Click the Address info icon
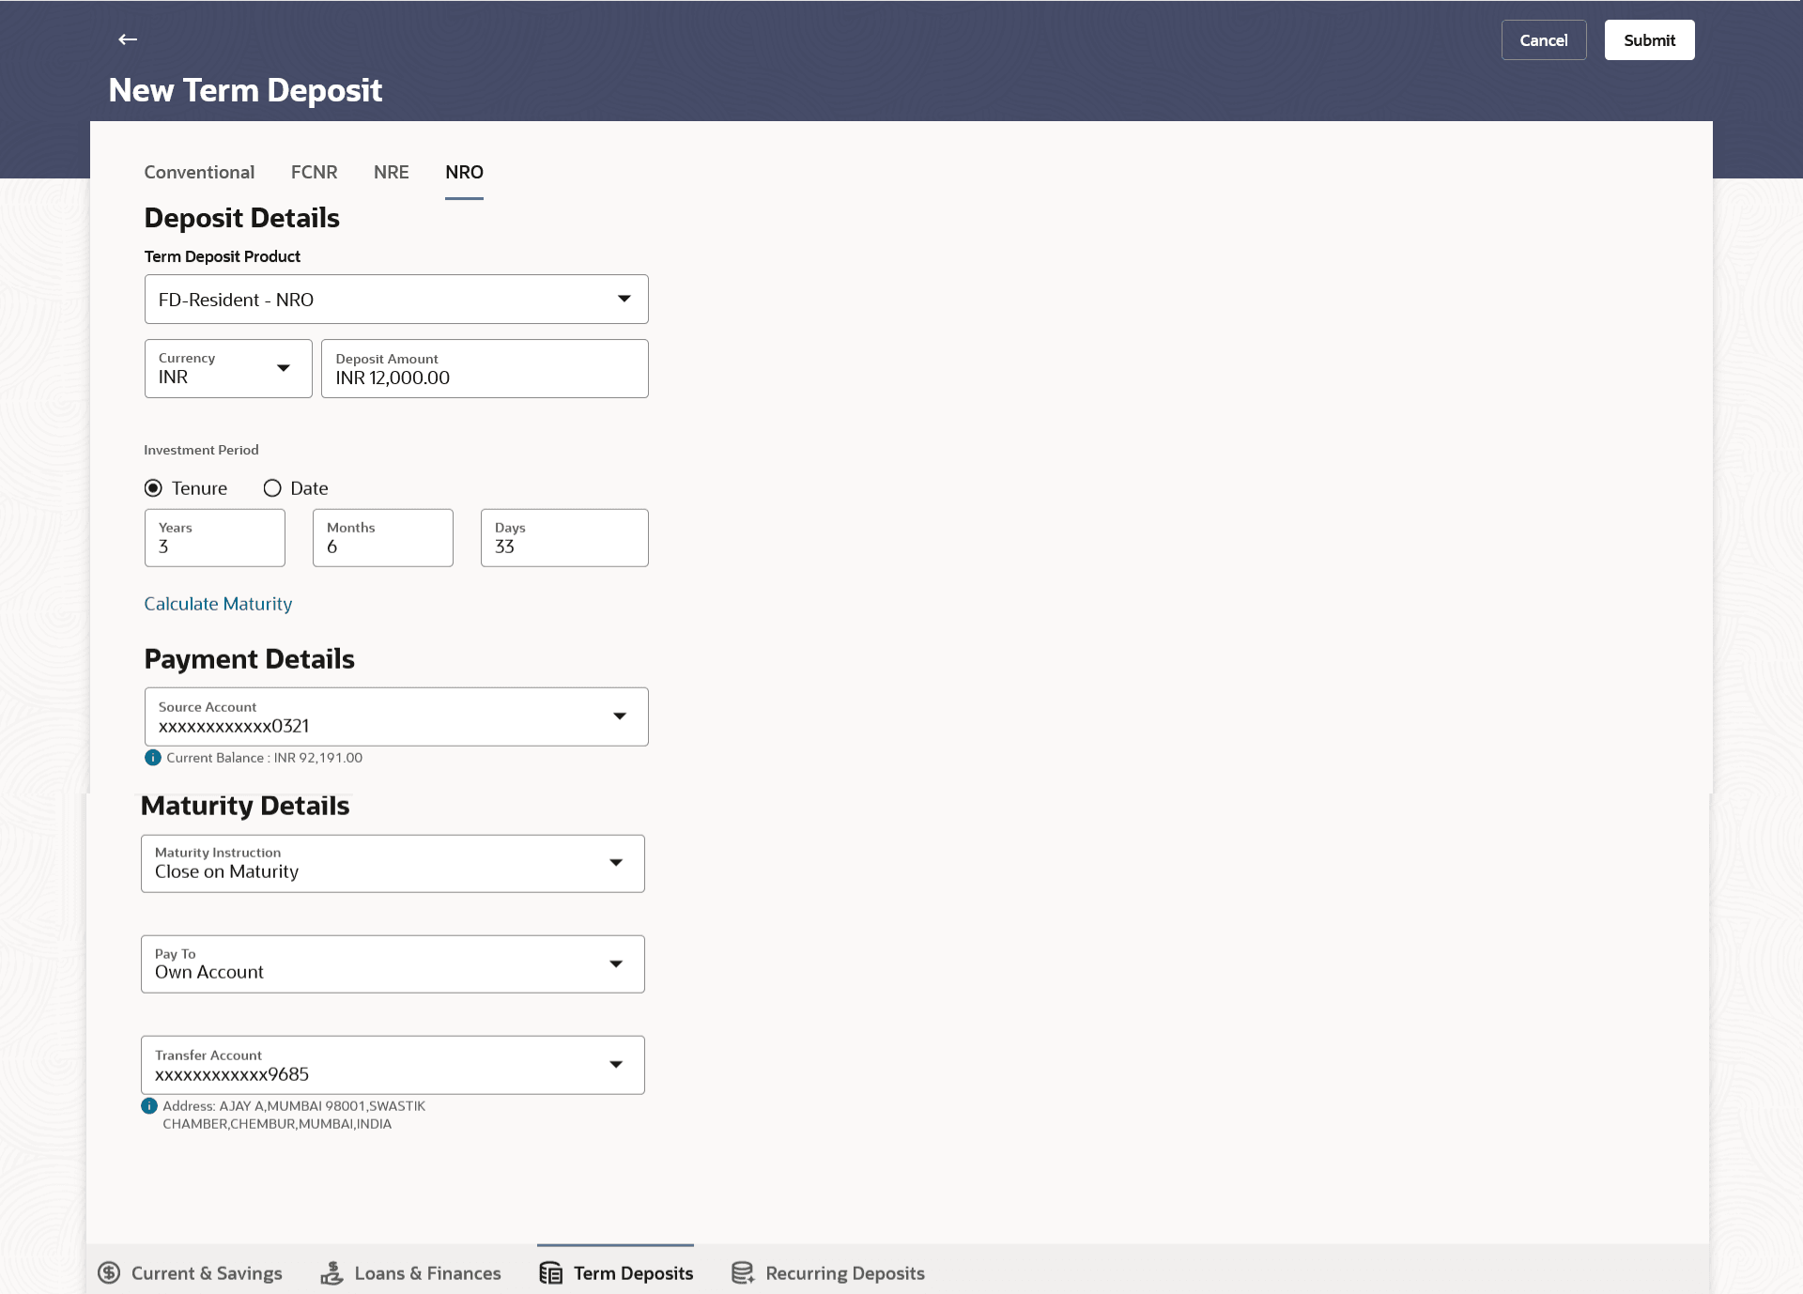Viewport: 1803px width, 1294px height. click(149, 1106)
